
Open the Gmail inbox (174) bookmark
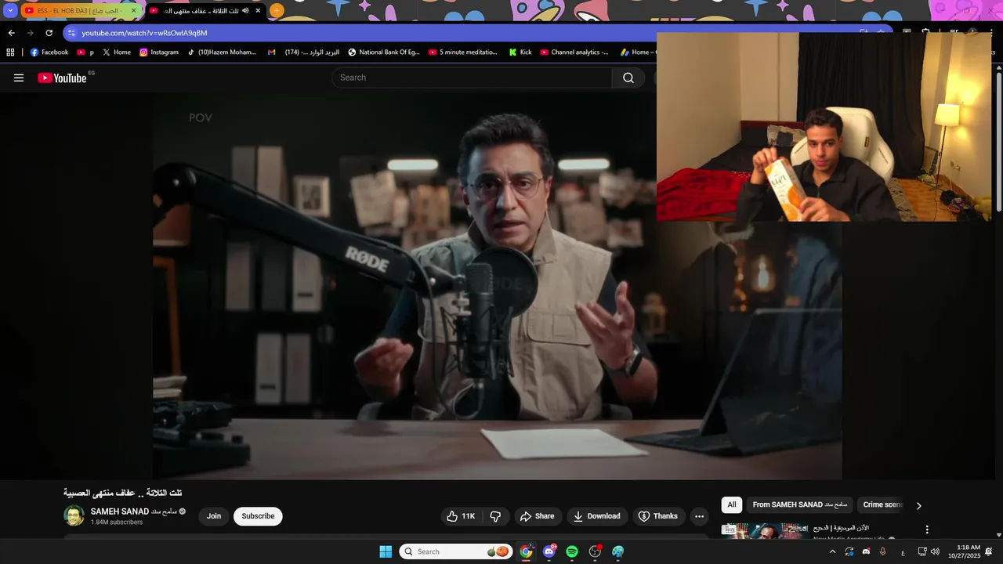point(303,52)
